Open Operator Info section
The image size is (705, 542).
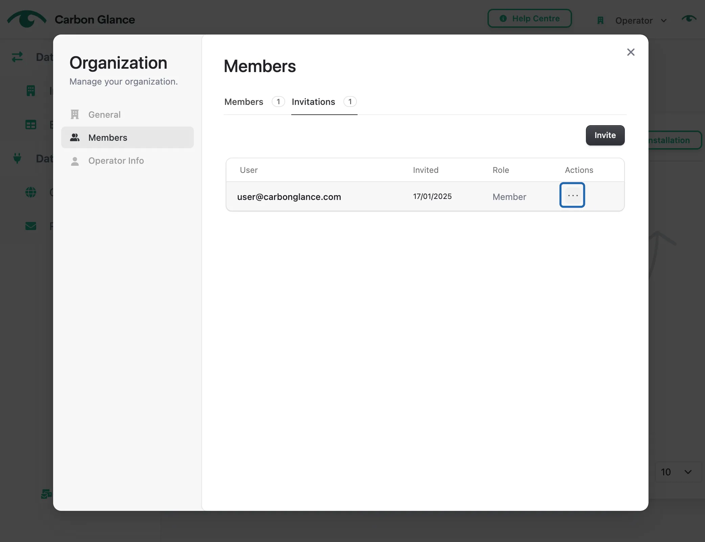click(x=128, y=161)
